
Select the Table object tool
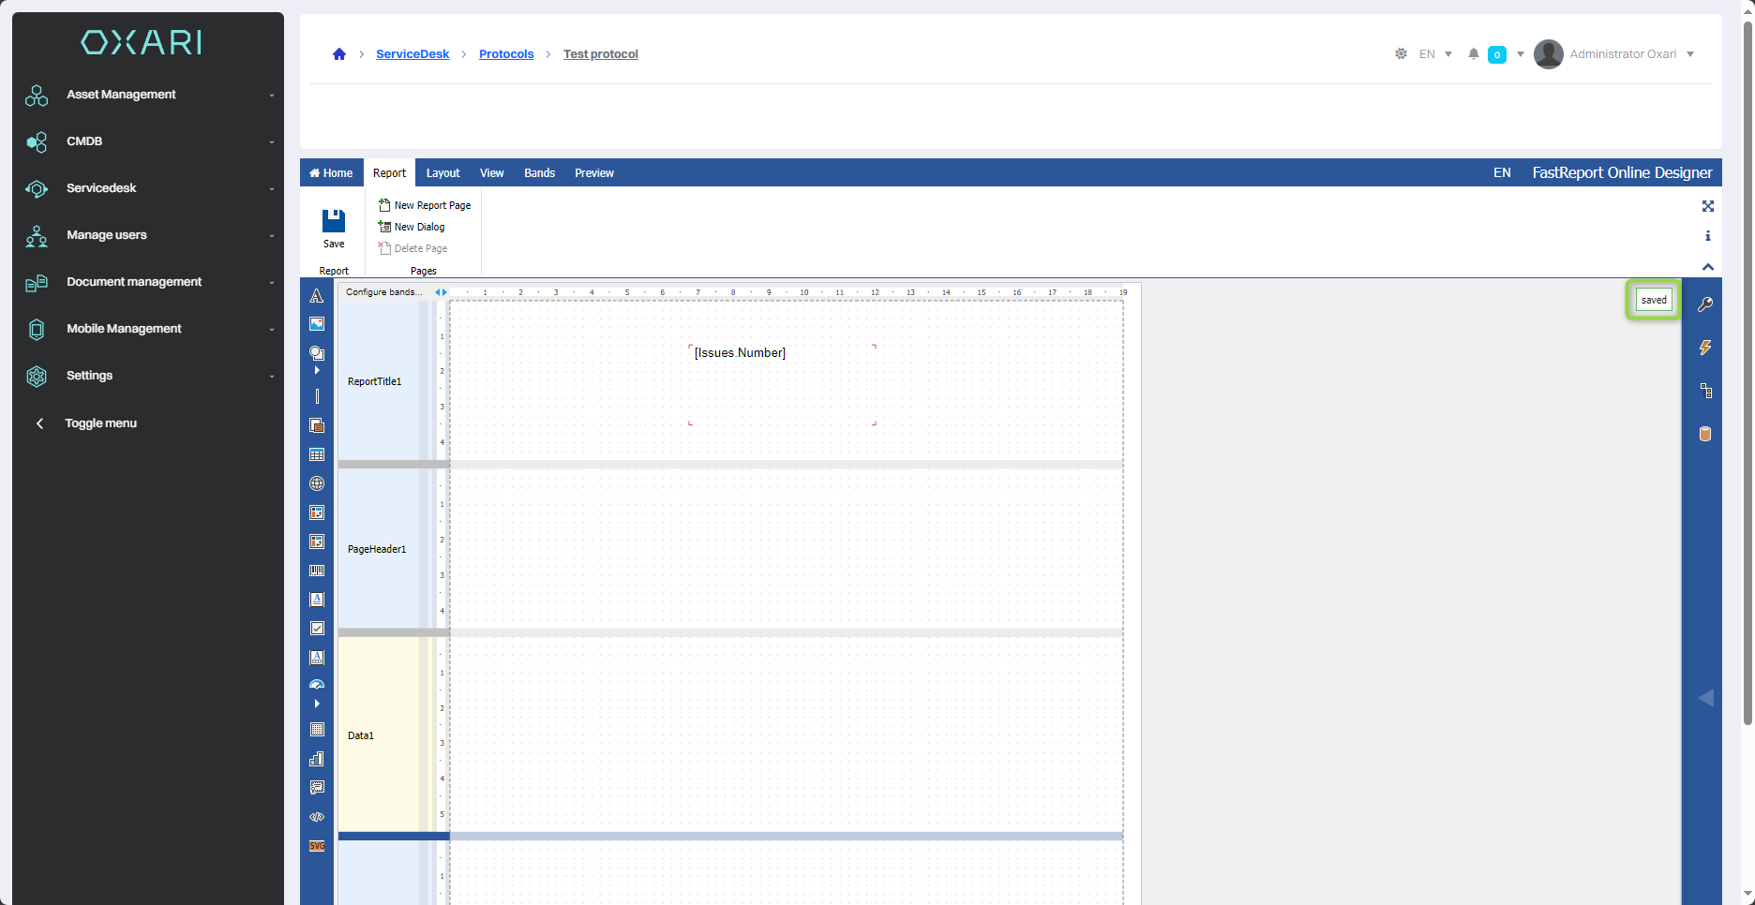tap(317, 455)
